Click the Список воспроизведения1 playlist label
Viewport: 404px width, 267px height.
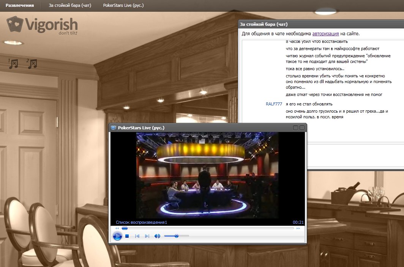pyautogui.click(x=141, y=222)
